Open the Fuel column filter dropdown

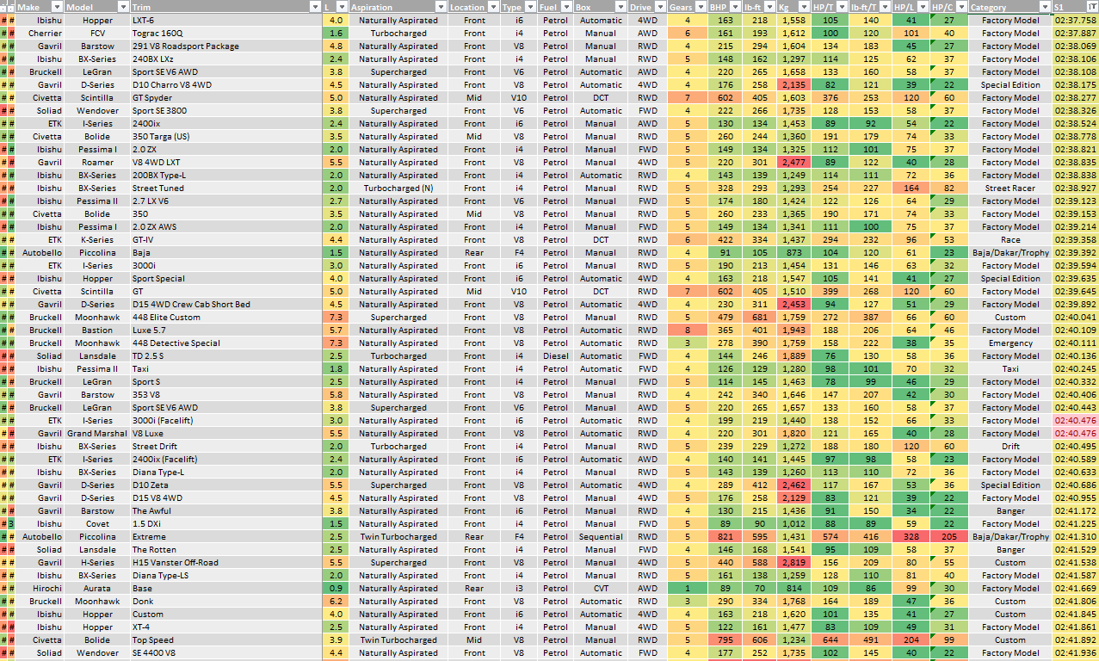566,7
